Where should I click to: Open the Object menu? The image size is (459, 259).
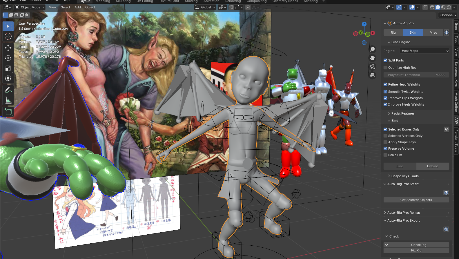tap(90, 7)
